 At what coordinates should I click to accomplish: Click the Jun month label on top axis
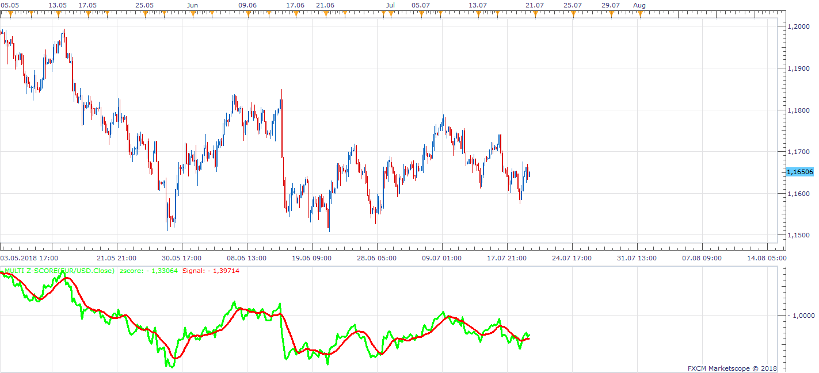(193, 5)
